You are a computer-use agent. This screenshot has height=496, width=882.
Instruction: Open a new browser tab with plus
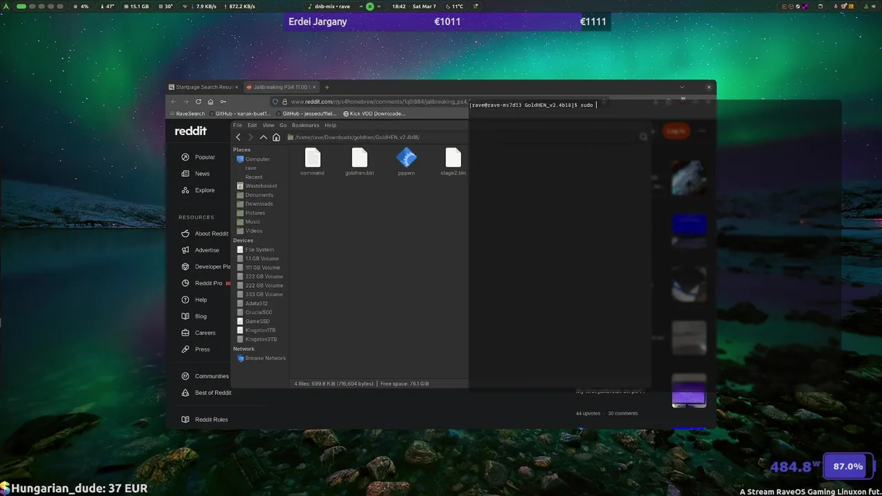pos(327,87)
